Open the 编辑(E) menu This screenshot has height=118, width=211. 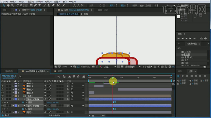(x=13, y=2)
